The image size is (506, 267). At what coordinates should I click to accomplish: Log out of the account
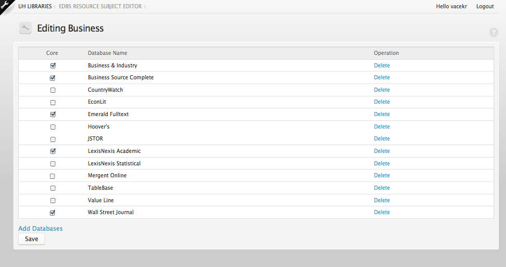tap(485, 6)
